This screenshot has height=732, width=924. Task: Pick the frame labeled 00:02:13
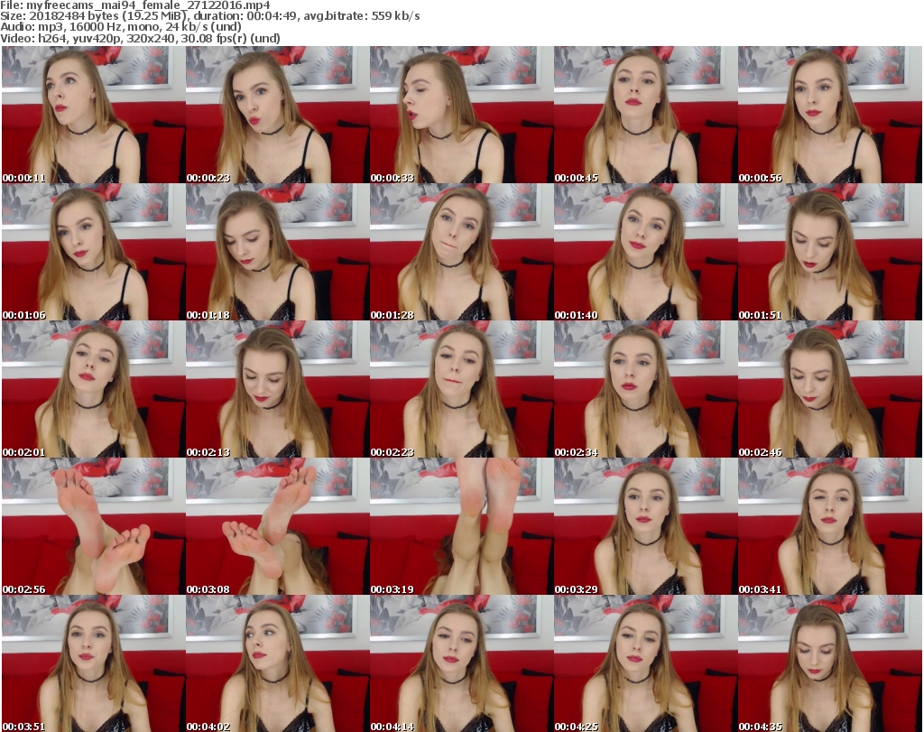[x=278, y=390]
